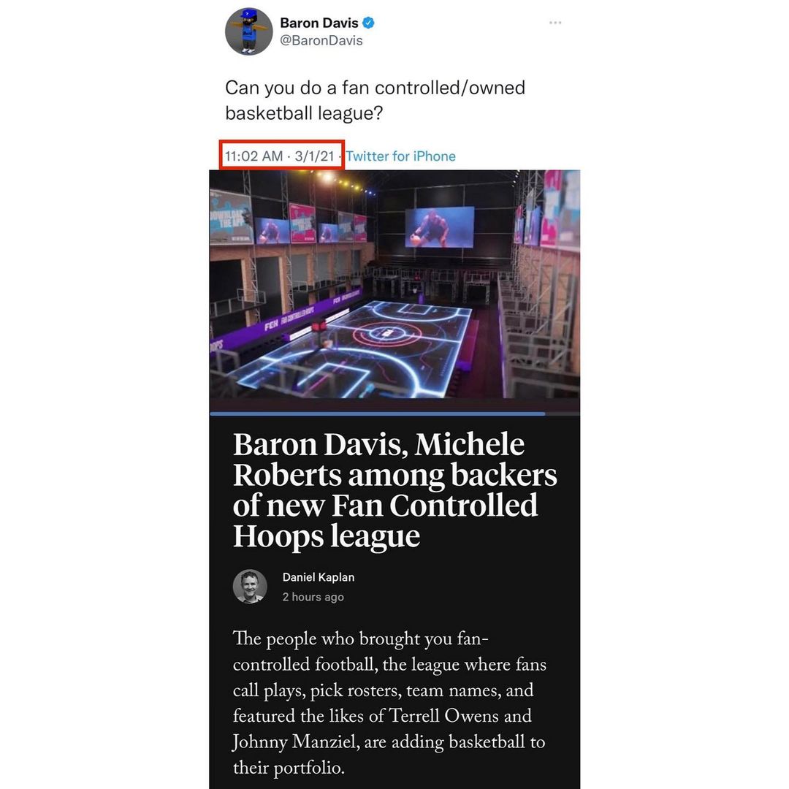The width and height of the screenshot is (789, 789).
Task: Click Daniel Kaplan's author photo
Action: coord(250,586)
